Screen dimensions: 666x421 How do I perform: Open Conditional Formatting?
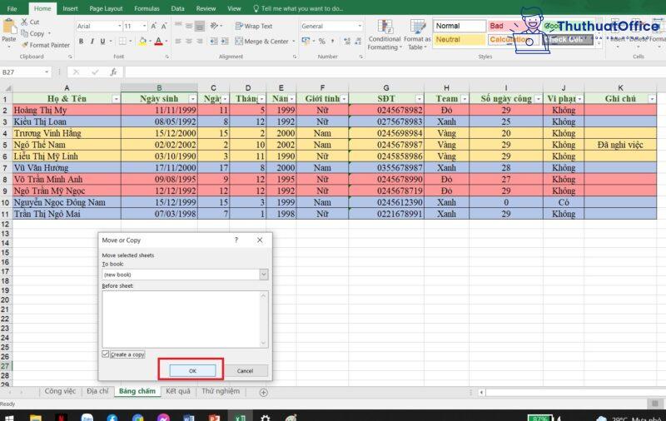385,35
